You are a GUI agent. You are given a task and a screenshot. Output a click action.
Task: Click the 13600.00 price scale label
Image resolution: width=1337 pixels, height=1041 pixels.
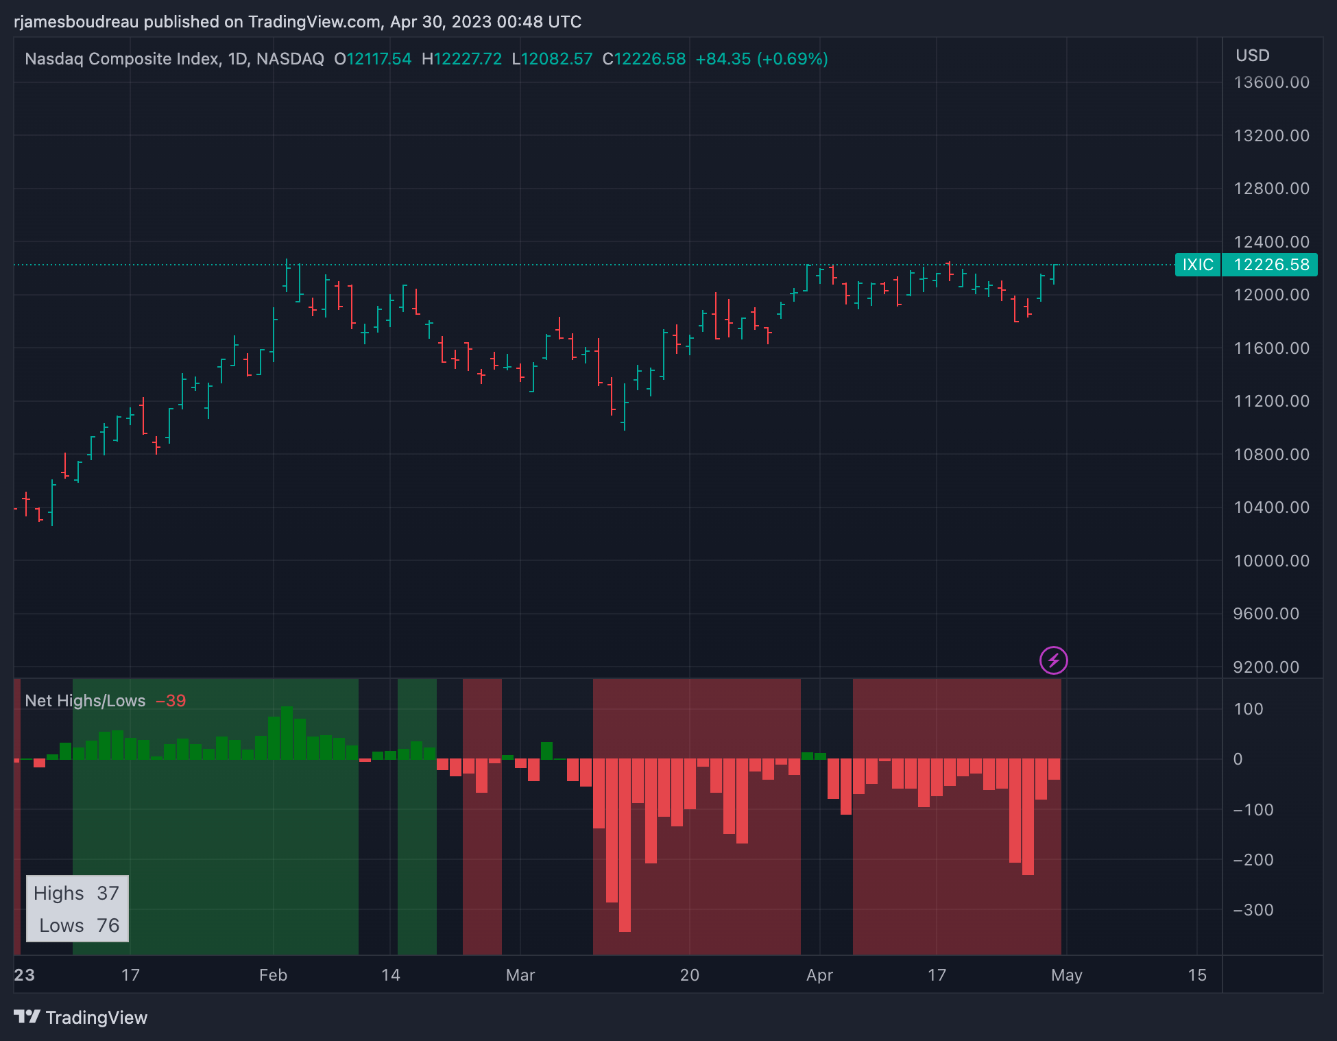click(1271, 82)
